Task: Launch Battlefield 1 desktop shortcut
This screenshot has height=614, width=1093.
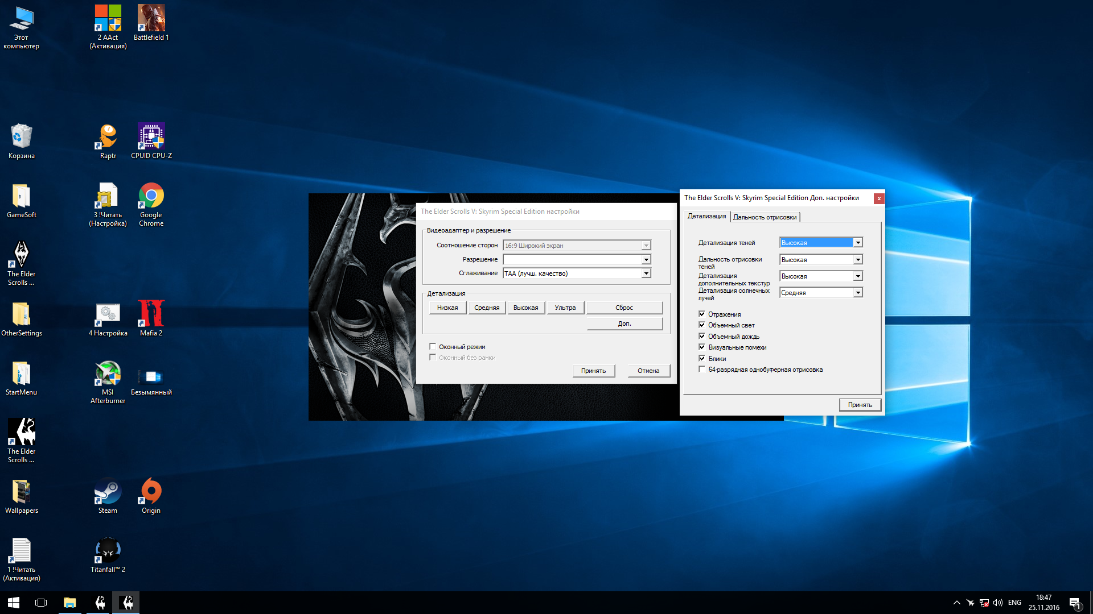Action: (x=151, y=23)
